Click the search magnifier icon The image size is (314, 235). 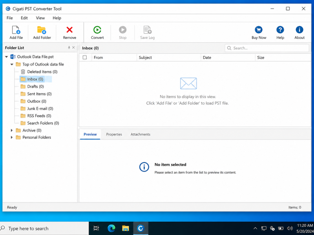pos(229,48)
